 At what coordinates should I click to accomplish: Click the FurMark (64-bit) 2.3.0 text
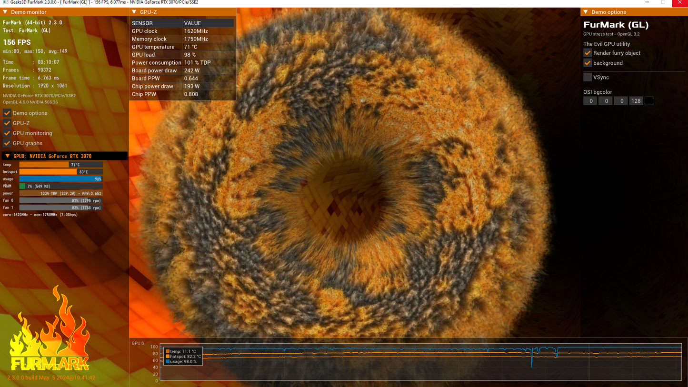click(32, 22)
